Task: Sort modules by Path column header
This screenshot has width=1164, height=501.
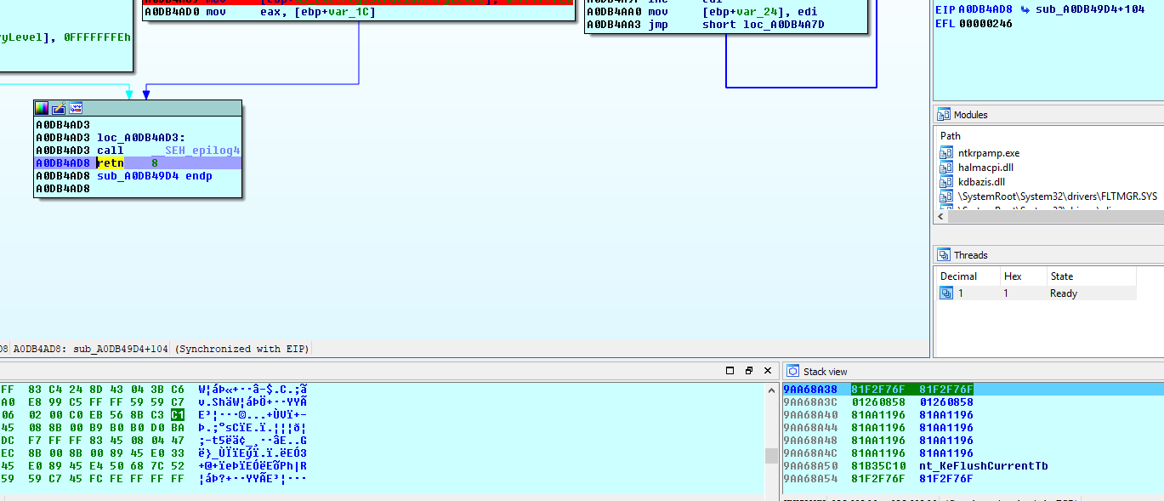Action: pos(951,136)
